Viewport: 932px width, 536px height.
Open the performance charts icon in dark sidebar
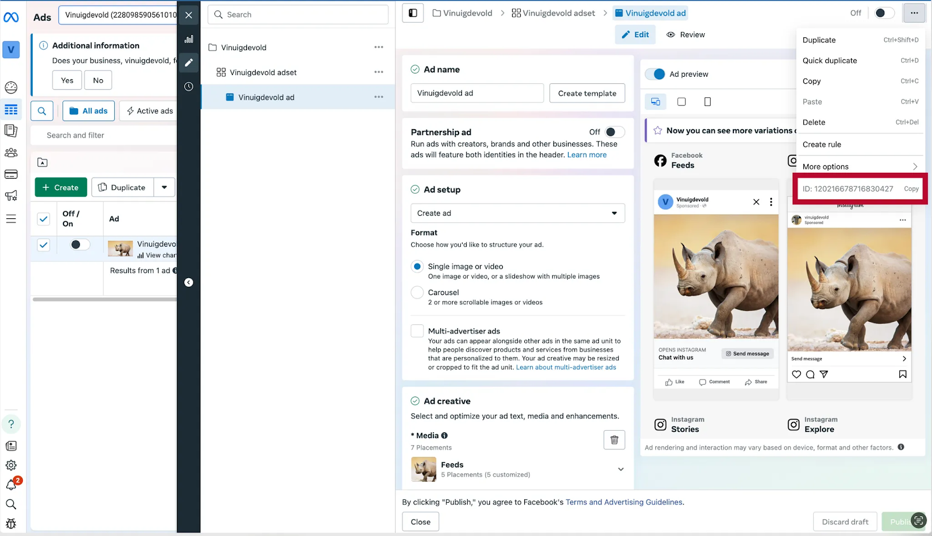coord(189,39)
